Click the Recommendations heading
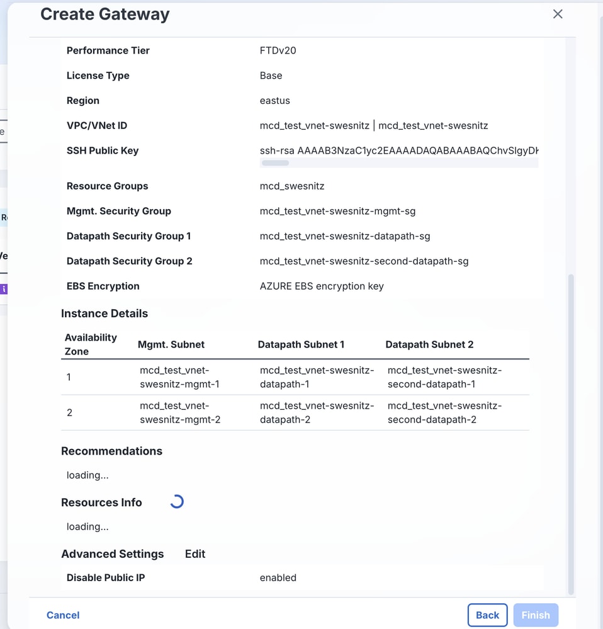603x629 pixels. [111, 451]
